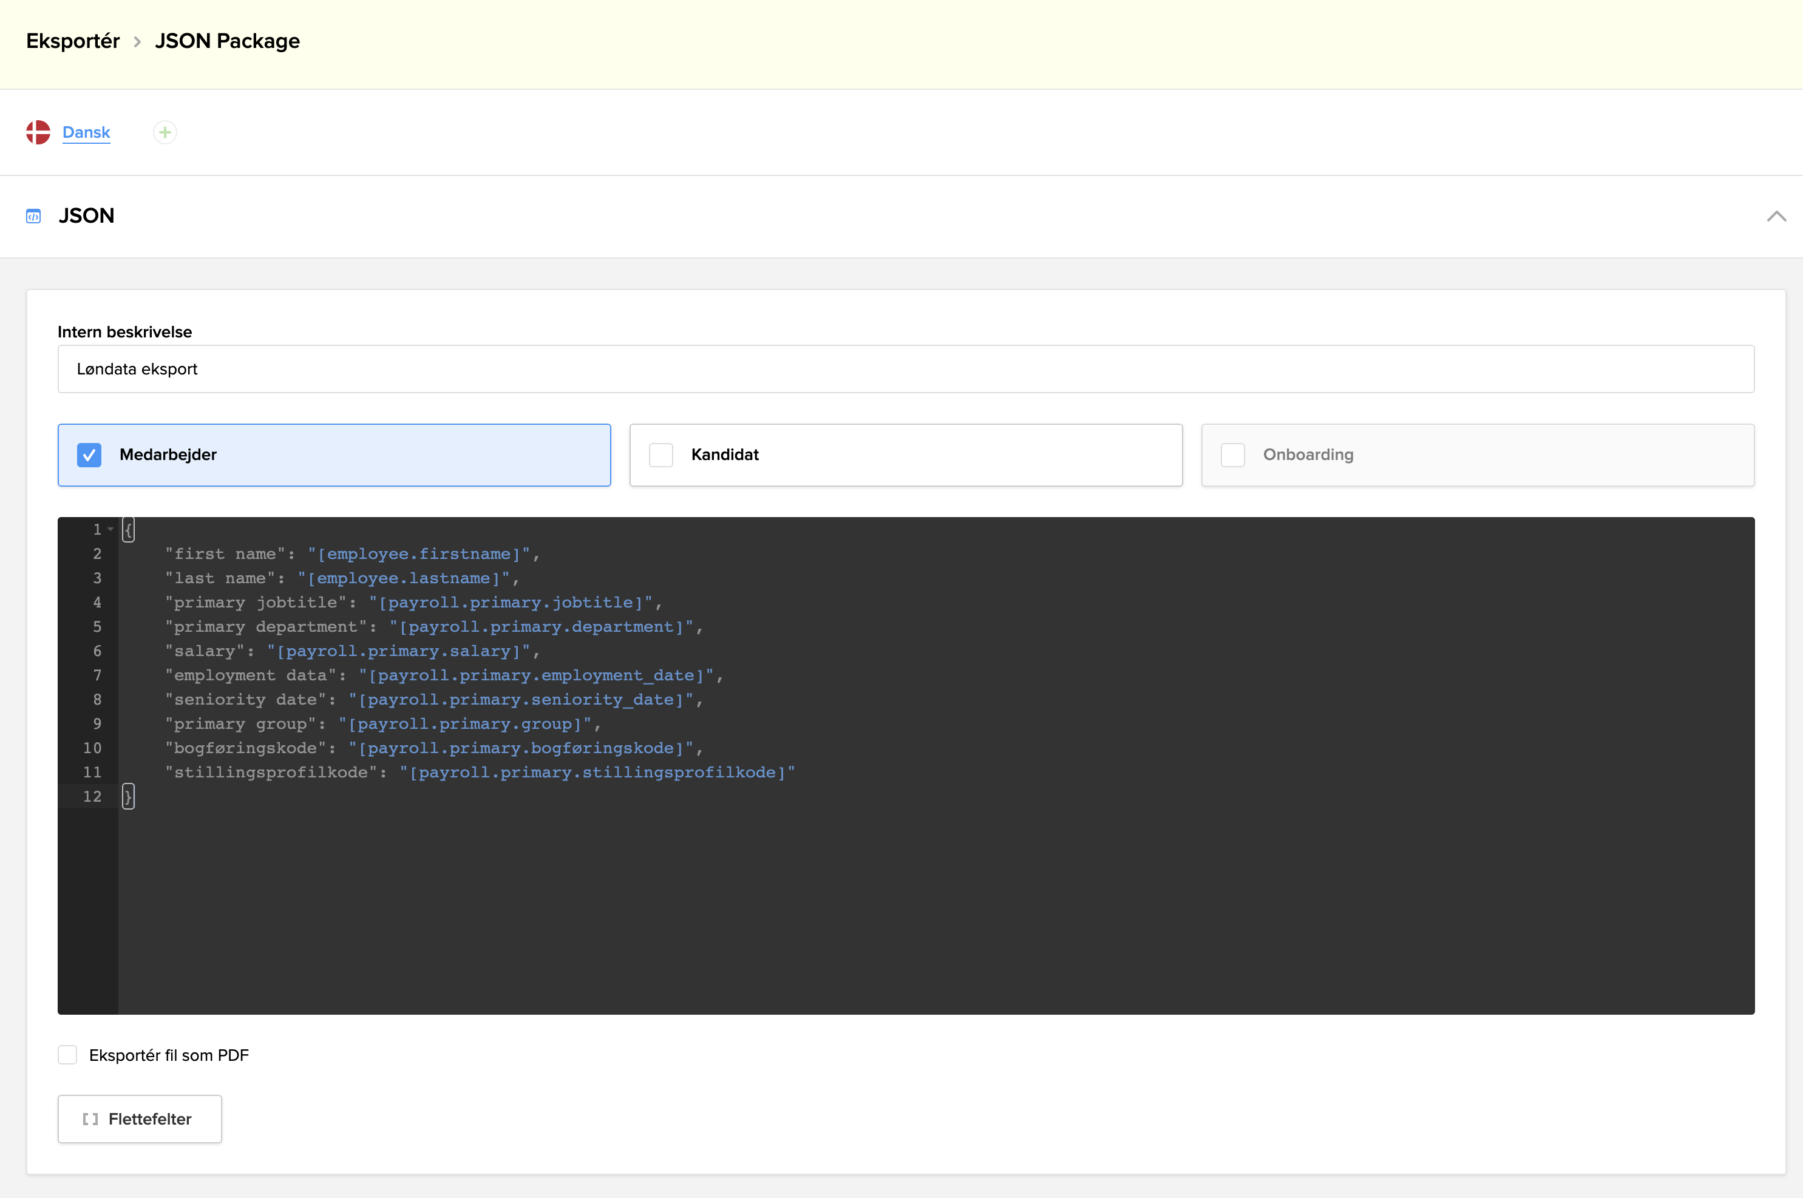Check Eksportér fil som PDF
This screenshot has height=1198, width=1803.
[67, 1054]
